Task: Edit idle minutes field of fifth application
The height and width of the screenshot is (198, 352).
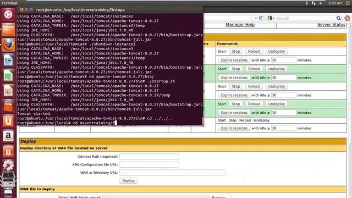Action: coord(284,128)
